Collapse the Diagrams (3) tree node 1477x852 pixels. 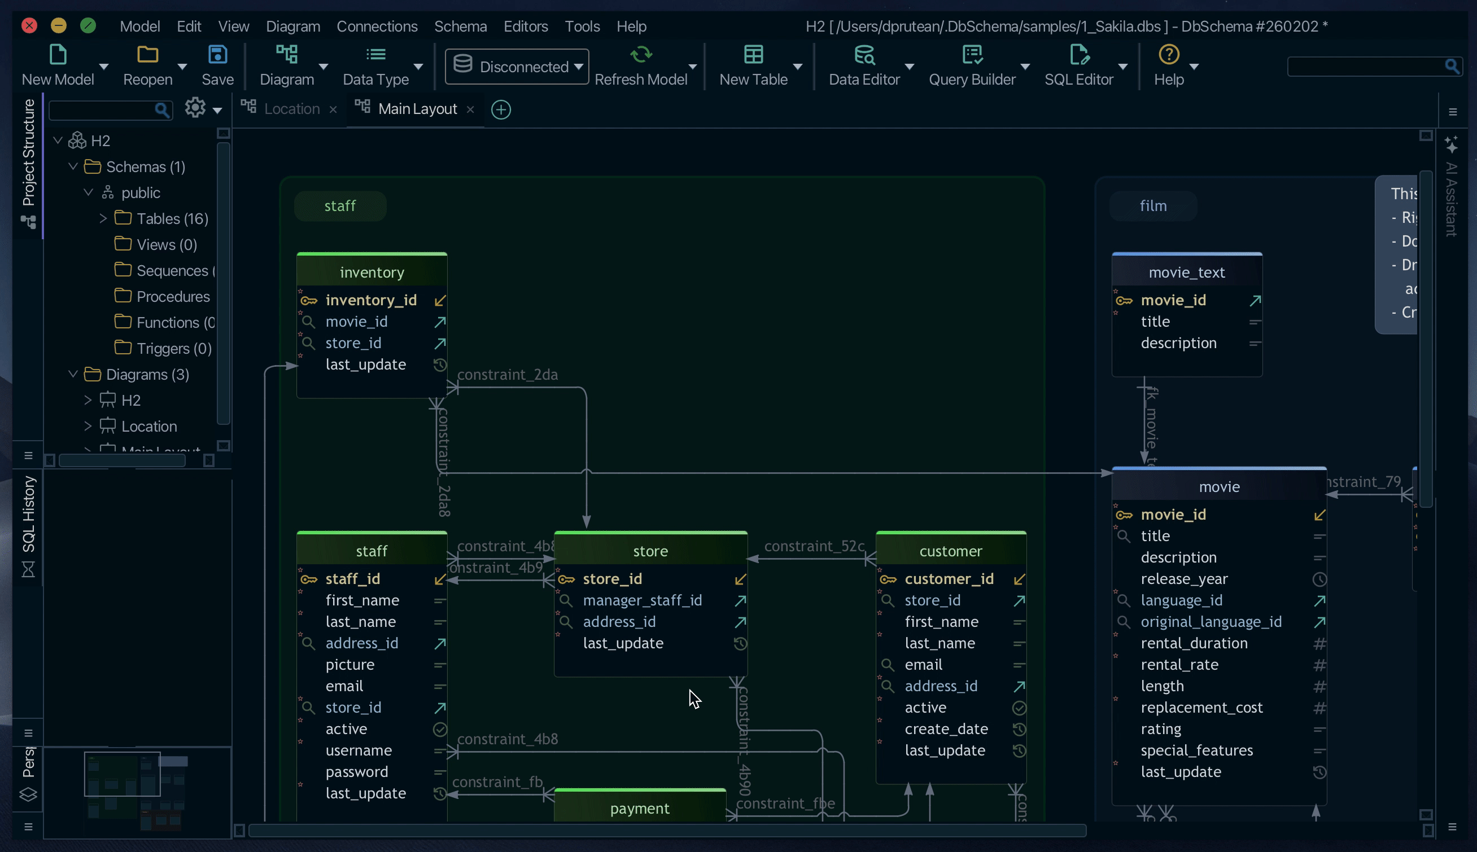pyautogui.click(x=75, y=374)
